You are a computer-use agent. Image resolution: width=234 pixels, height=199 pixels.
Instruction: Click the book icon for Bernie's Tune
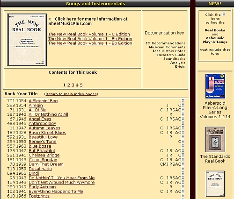point(183,142)
